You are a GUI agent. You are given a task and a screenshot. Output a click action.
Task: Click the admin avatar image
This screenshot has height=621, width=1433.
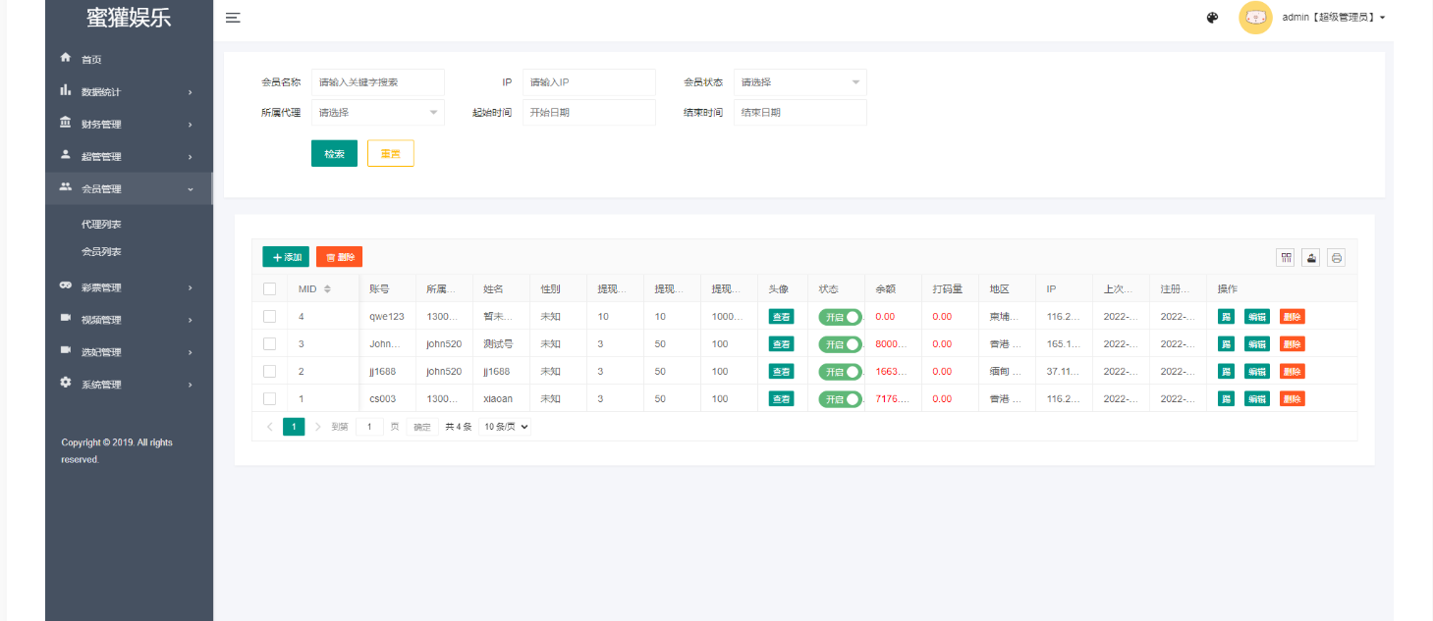click(1255, 18)
